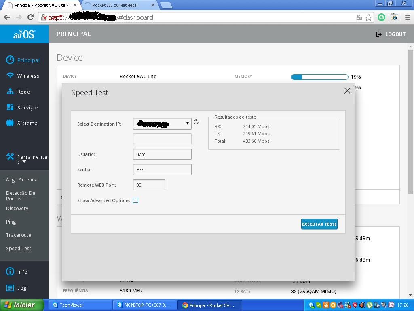Click the Memory usage progress bar
This screenshot has width=414, height=311.
click(x=319, y=77)
